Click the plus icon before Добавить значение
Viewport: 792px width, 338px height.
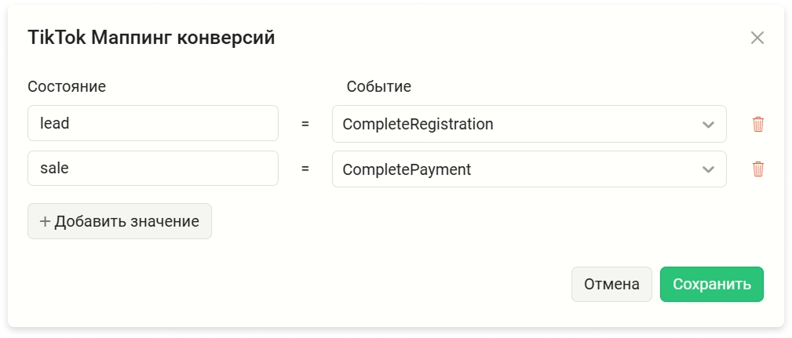click(45, 221)
